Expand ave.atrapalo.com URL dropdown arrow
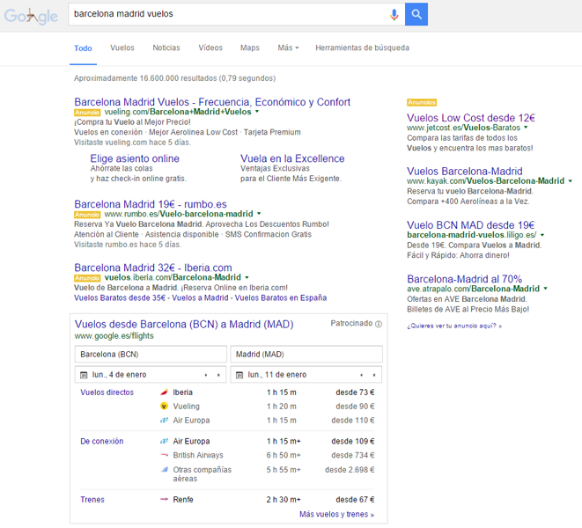The width and height of the screenshot is (582, 528). tap(545, 289)
